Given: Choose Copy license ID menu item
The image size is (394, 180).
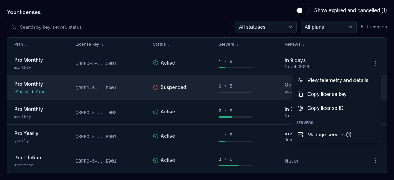Looking at the screenshot, I should pyautogui.click(x=336, y=108).
